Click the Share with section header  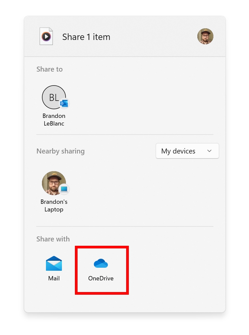(53, 239)
